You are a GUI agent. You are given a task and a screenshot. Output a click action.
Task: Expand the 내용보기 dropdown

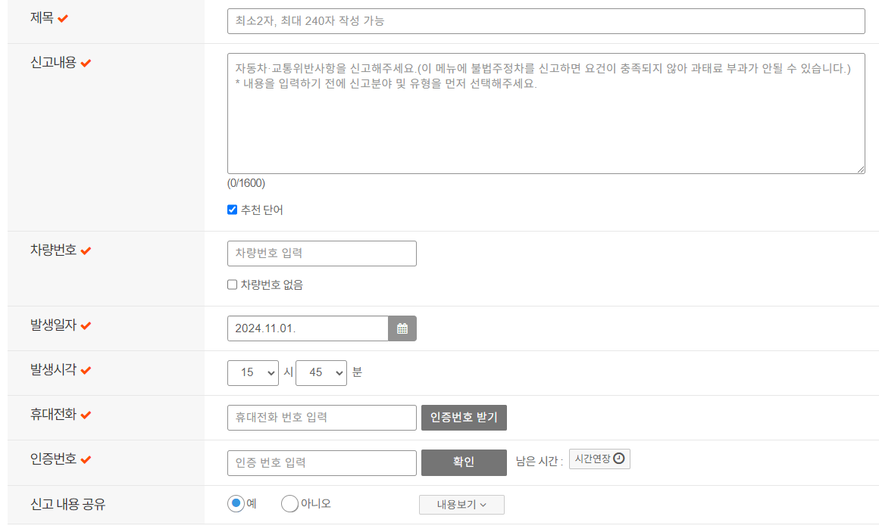click(461, 505)
